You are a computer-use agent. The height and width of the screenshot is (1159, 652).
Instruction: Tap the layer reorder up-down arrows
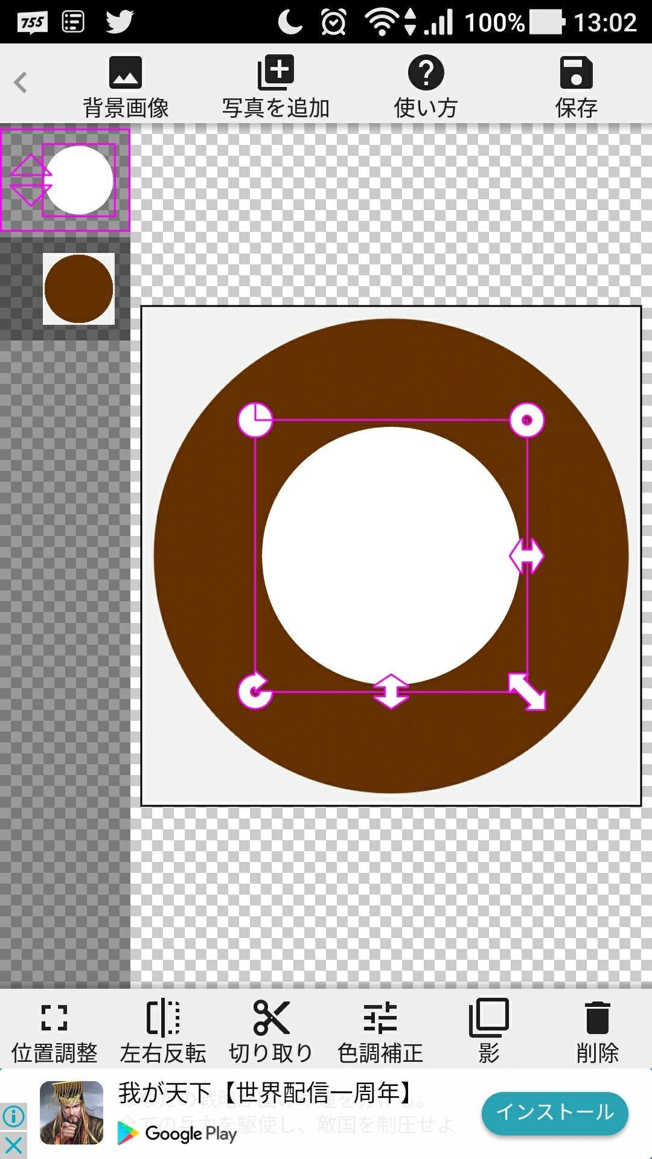click(x=30, y=180)
